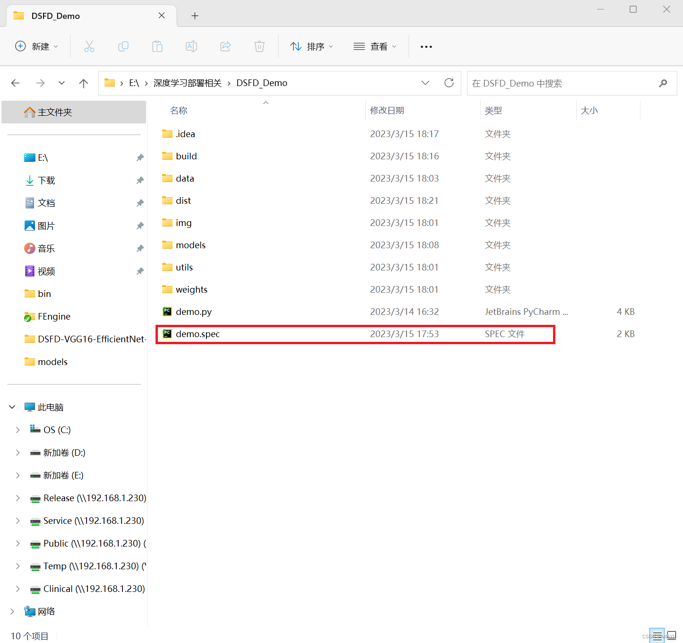Click the 修改日期 column header to sort
This screenshot has height=643, width=683.
387,110
